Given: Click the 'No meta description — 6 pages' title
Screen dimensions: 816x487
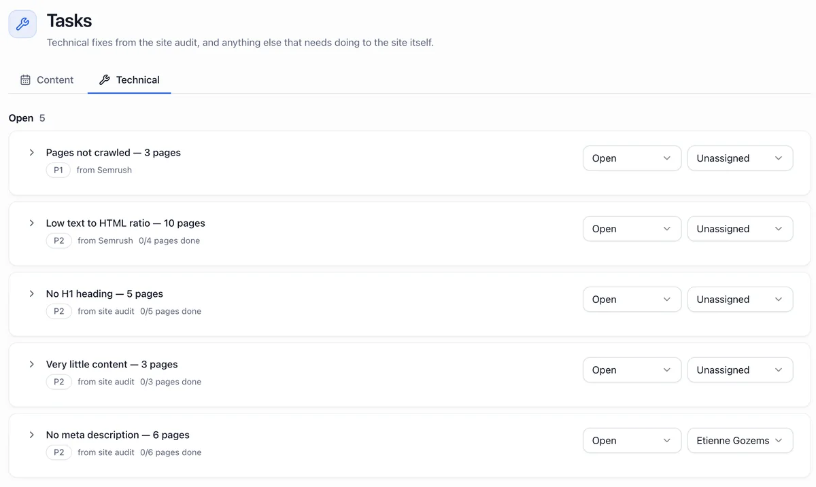Looking at the screenshot, I should pyautogui.click(x=118, y=435).
